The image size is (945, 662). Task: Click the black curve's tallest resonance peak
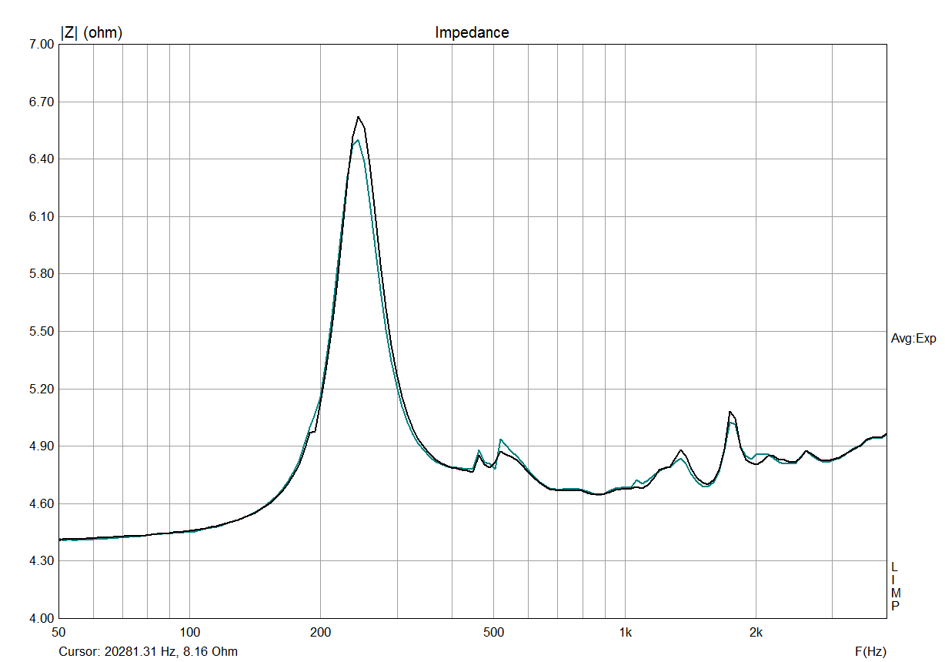pyautogui.click(x=358, y=117)
